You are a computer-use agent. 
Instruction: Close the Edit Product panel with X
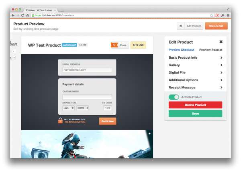point(221,42)
